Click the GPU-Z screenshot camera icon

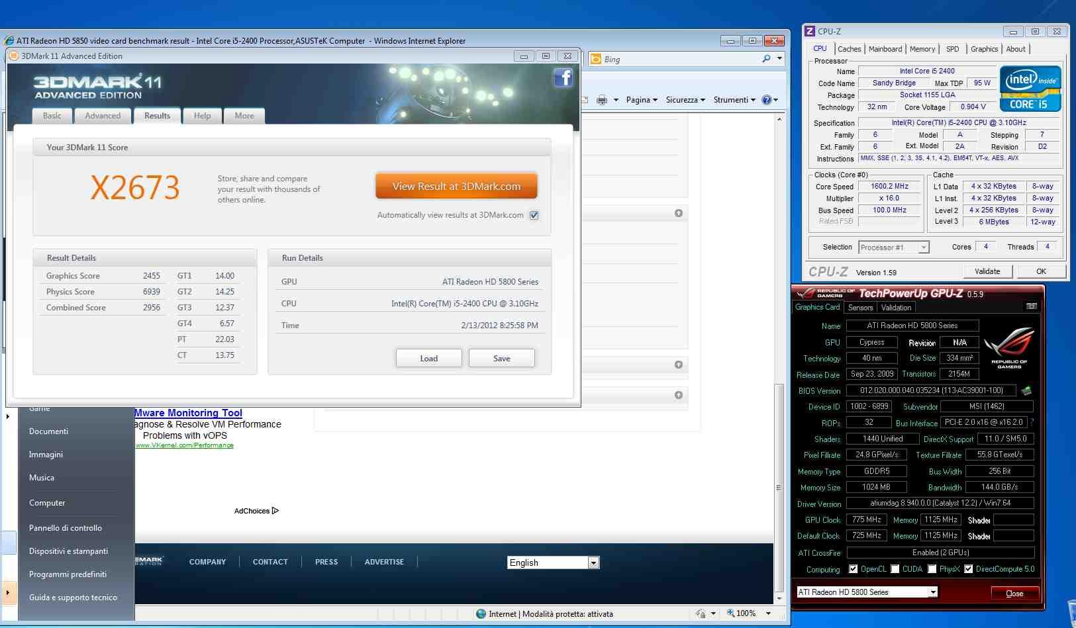(x=1031, y=306)
